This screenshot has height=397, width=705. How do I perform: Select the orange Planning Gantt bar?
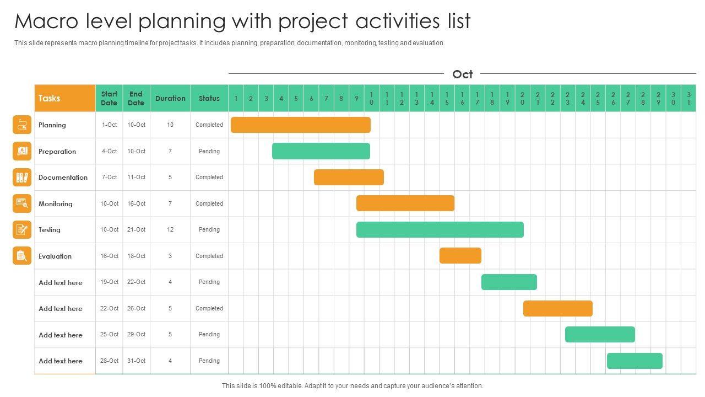point(300,125)
